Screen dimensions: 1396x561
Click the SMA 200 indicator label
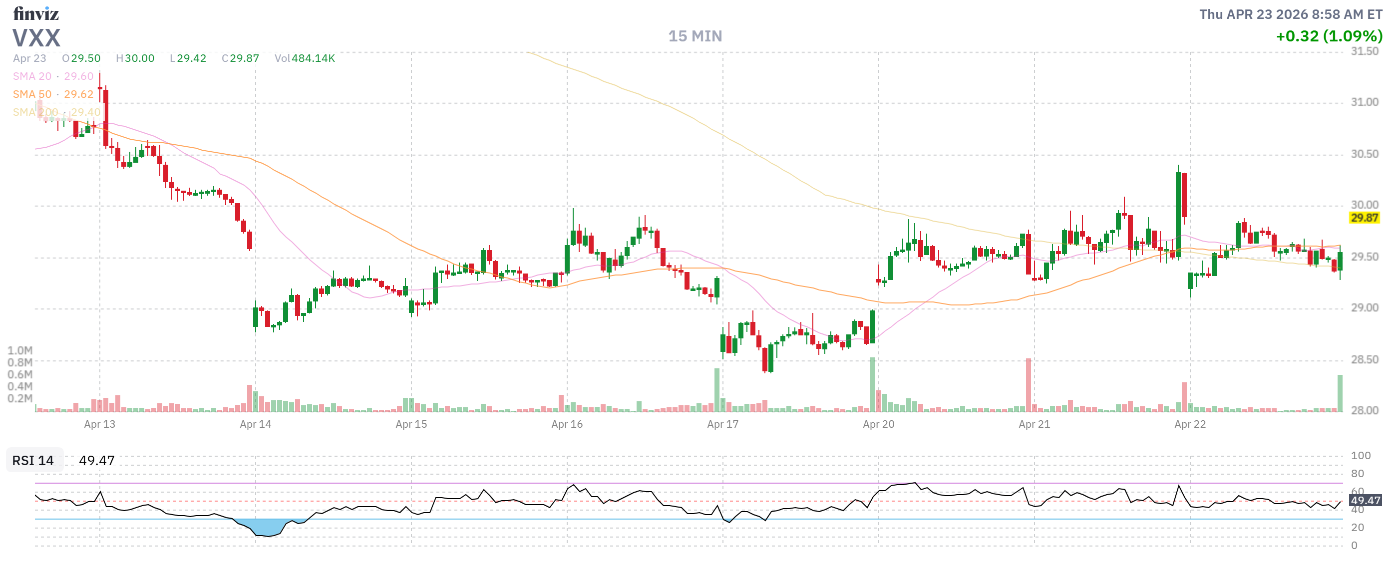click(35, 112)
